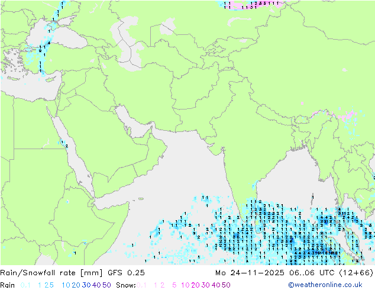
Task: Pick the Snow legend value 10
Action: point(185,285)
